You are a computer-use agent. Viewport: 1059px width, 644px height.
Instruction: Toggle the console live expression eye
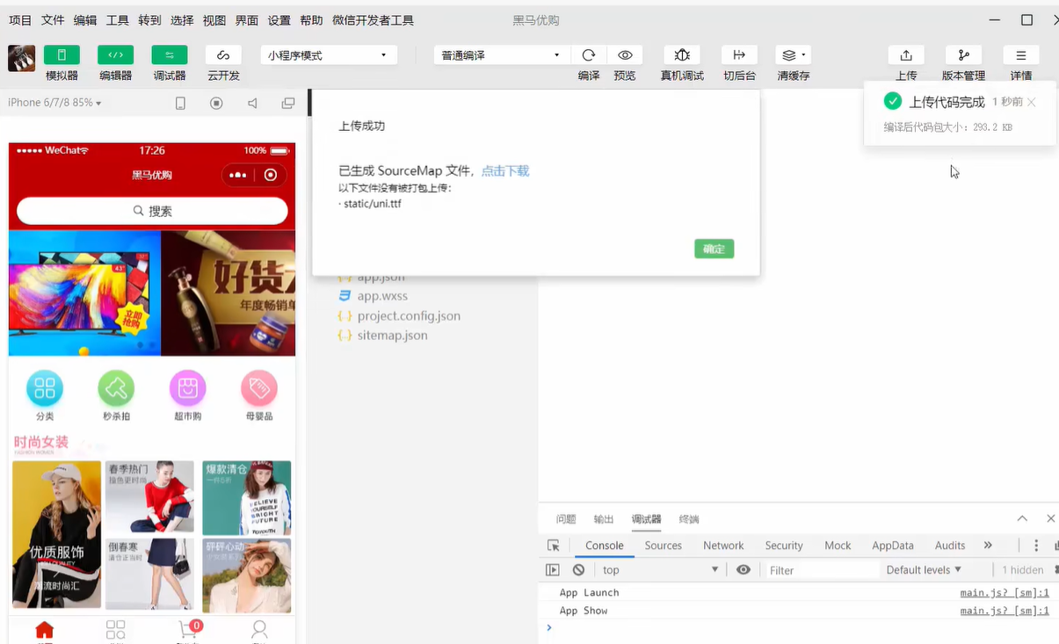point(743,570)
